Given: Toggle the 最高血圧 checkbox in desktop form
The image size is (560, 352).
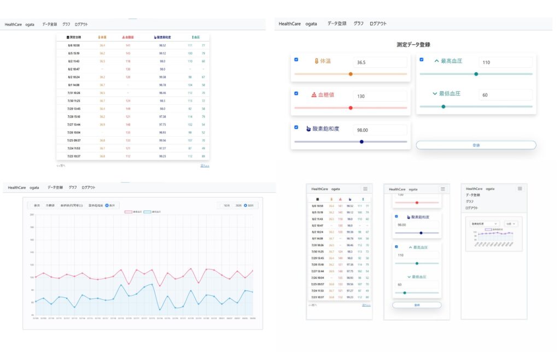Looking at the screenshot, I should 421,60.
